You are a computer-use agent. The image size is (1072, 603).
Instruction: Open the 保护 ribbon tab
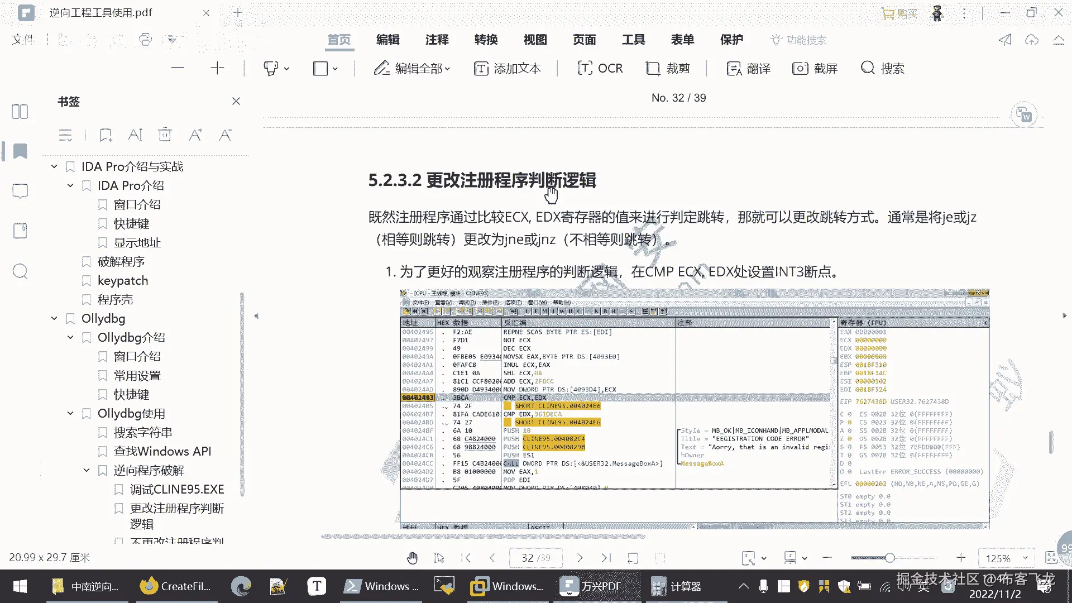coord(731,40)
